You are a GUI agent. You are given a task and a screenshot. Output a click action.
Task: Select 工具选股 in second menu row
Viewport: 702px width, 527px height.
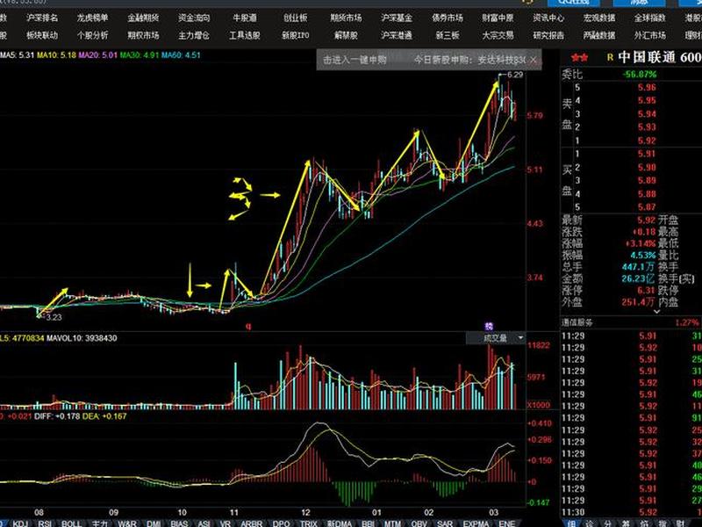(245, 35)
